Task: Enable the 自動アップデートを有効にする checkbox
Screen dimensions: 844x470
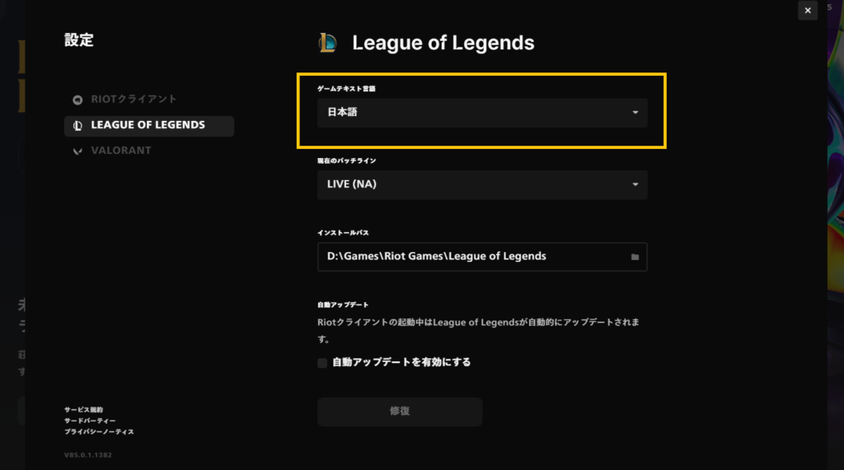Action: click(x=322, y=363)
